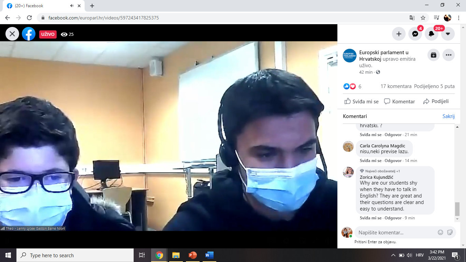Reload the page
This screenshot has width=466, height=262.
coord(29,18)
